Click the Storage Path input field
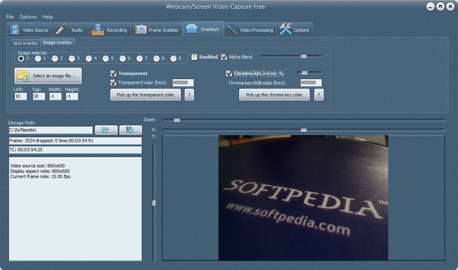Screen dimensions: 458x270 [50, 130]
